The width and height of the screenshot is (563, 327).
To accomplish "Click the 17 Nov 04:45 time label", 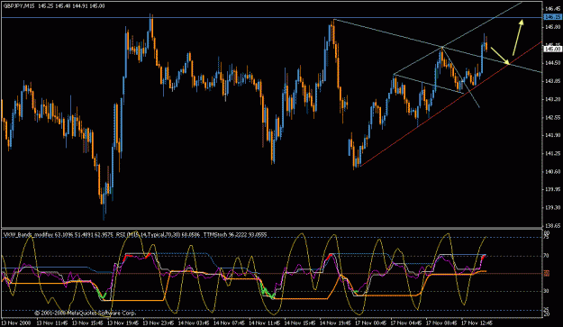I will [x=407, y=322].
